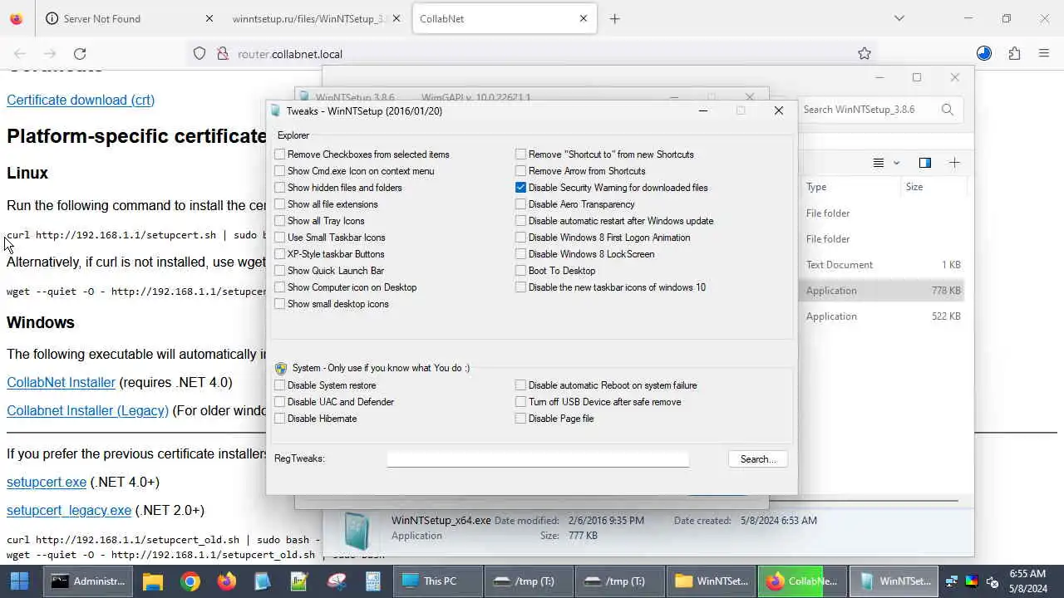This screenshot has width=1064, height=598.
Task: Close the CollabNet tab
Action: click(584, 18)
